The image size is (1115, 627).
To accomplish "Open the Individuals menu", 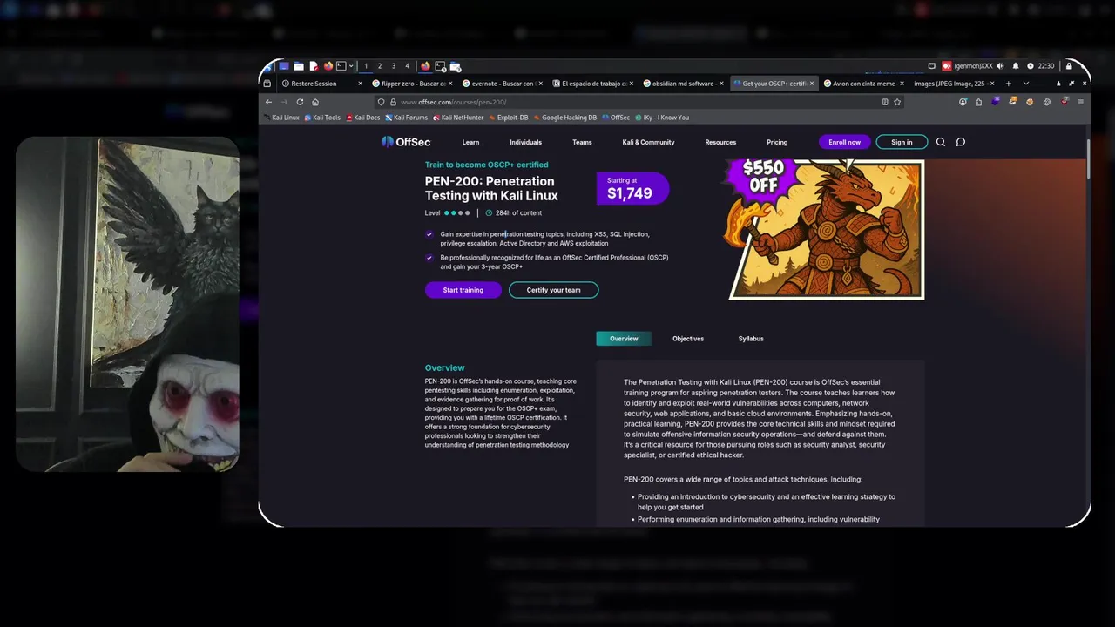I will 525,142.
